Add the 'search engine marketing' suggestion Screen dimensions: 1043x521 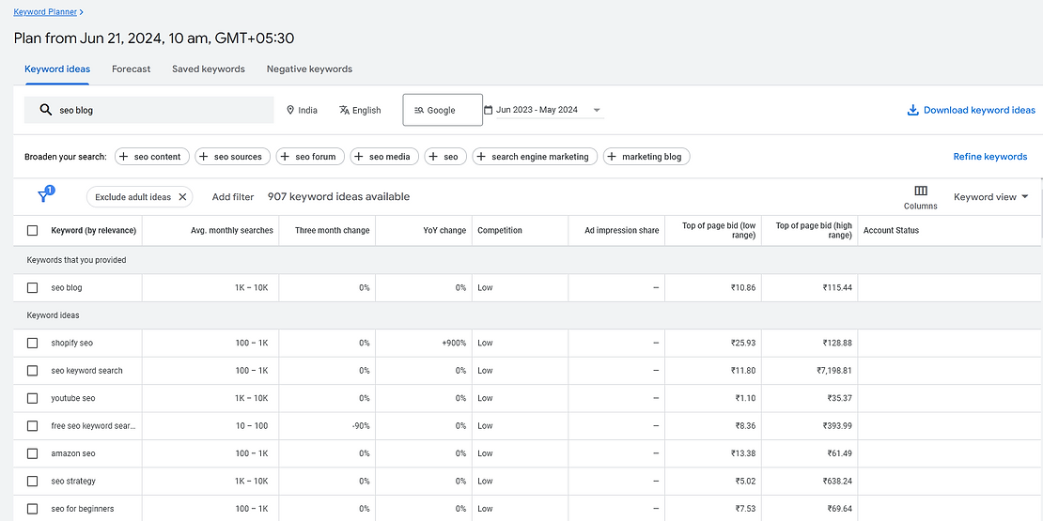(536, 157)
